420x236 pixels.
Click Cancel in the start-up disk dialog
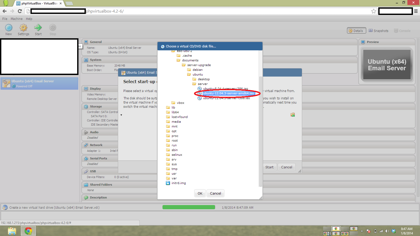287,167
